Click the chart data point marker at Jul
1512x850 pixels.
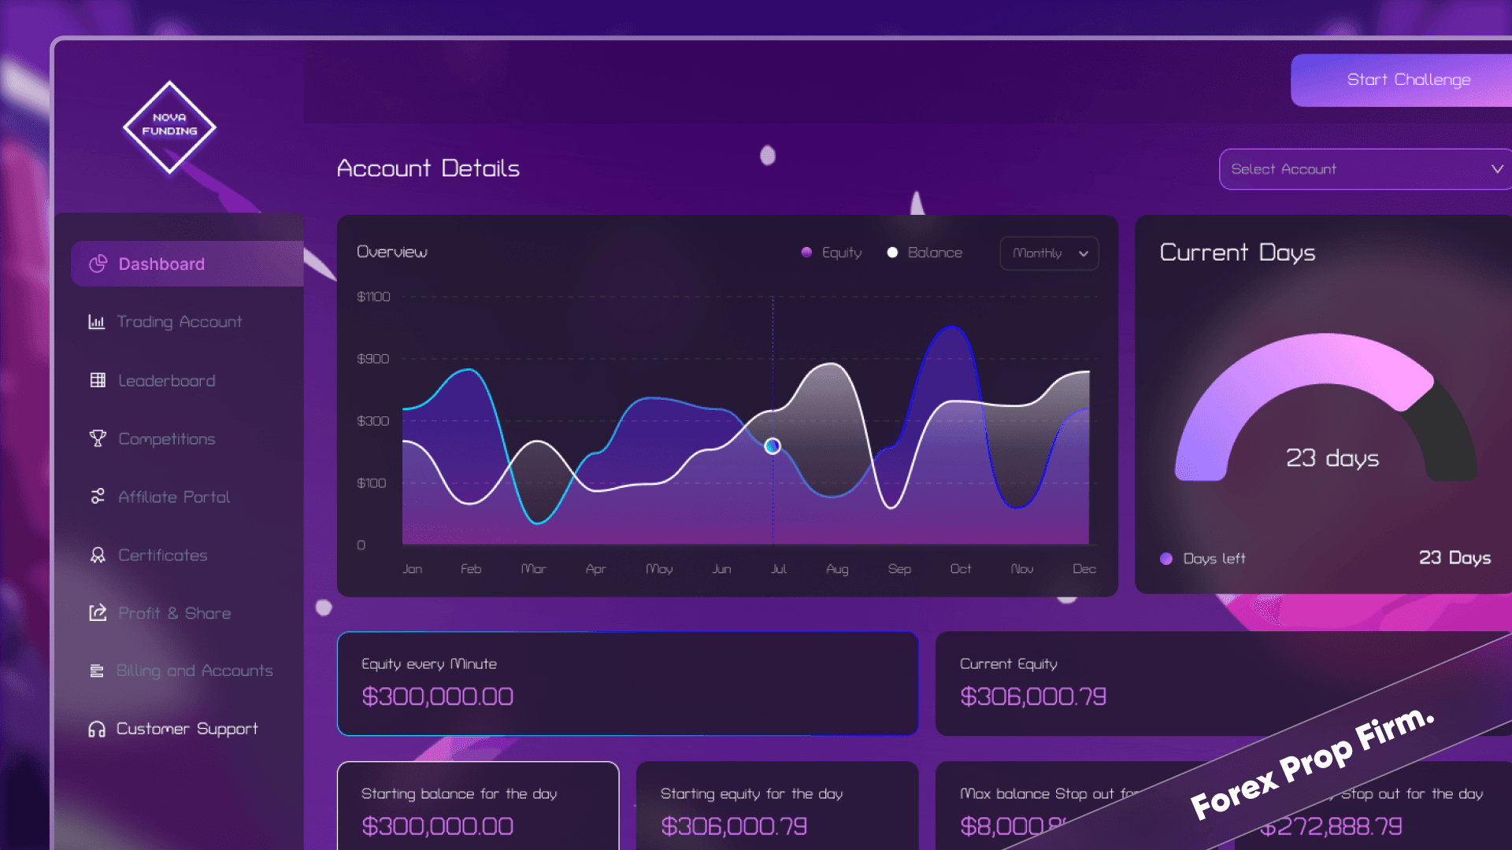(x=773, y=446)
